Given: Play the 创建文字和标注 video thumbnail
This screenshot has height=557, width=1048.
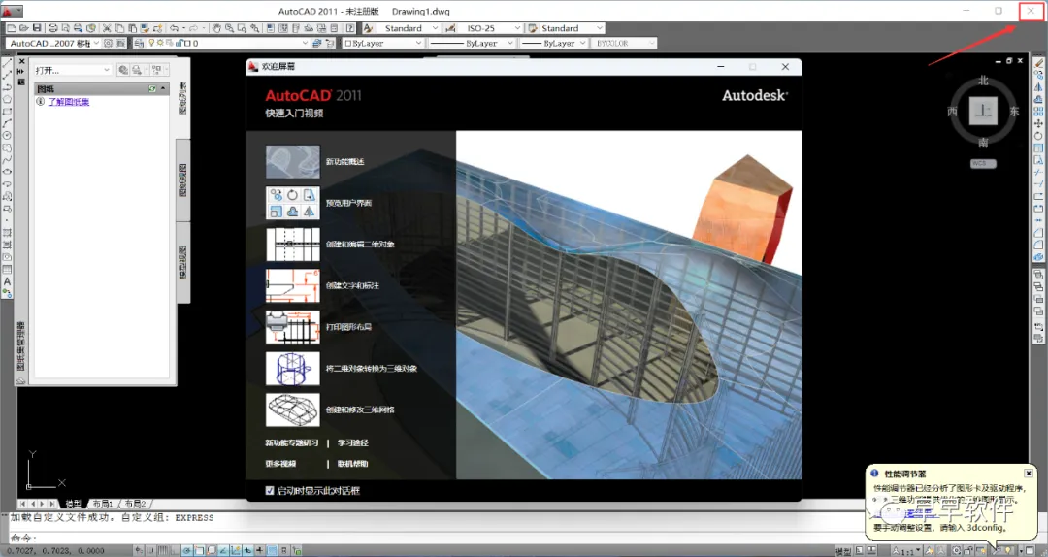Looking at the screenshot, I should (x=293, y=285).
